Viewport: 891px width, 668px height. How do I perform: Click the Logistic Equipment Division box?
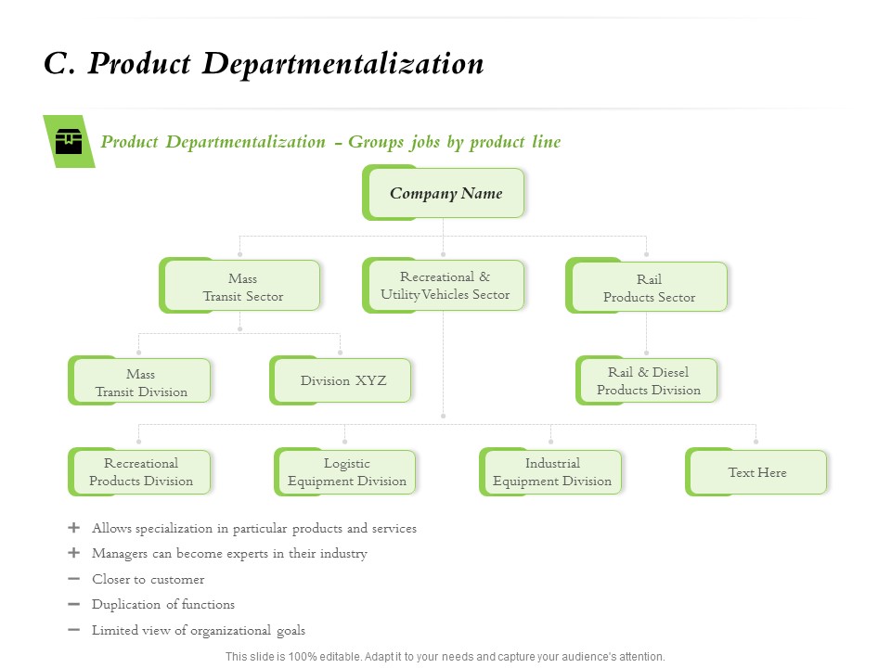pos(345,472)
